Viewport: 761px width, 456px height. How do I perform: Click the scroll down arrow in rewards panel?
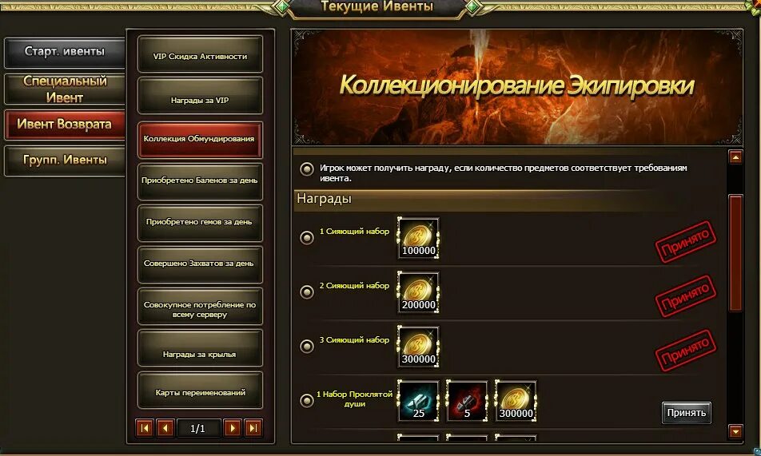pyautogui.click(x=735, y=430)
